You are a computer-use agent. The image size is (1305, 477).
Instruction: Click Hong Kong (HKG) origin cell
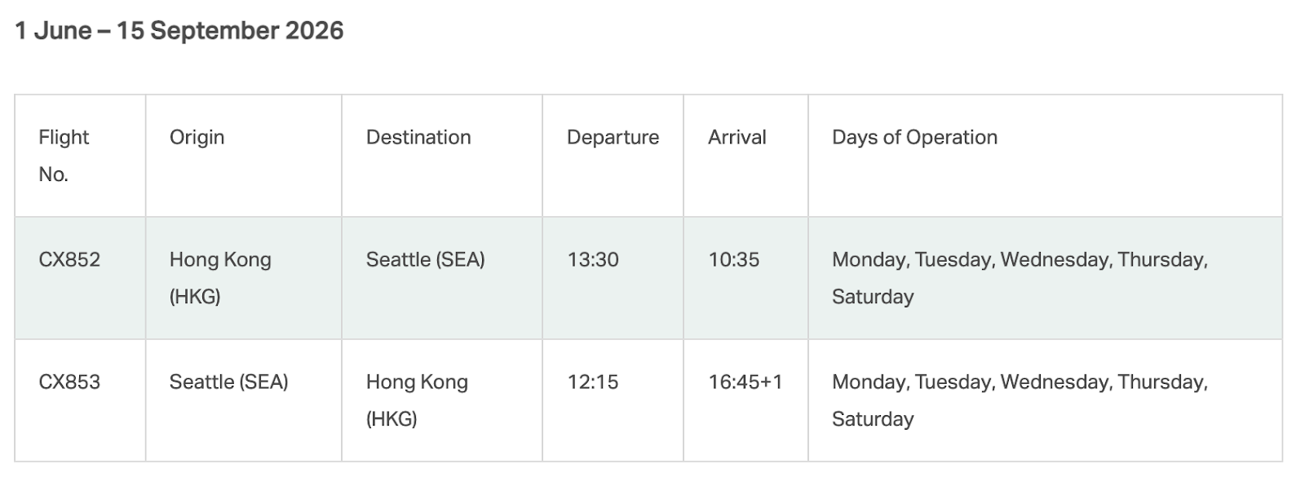pos(244,278)
